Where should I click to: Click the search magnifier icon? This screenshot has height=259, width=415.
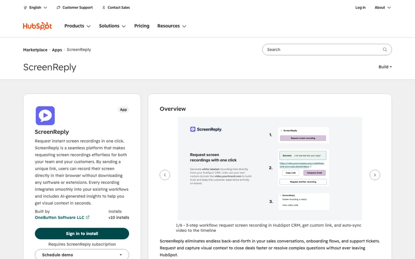(385, 50)
